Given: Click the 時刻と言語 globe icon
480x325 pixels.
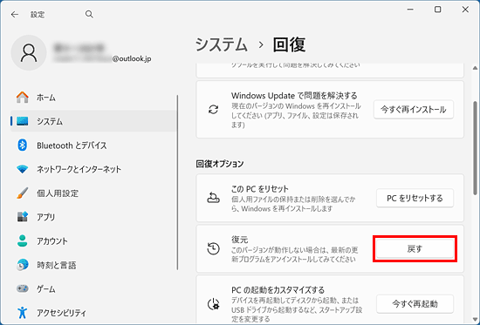Looking at the screenshot, I should click(x=23, y=265).
